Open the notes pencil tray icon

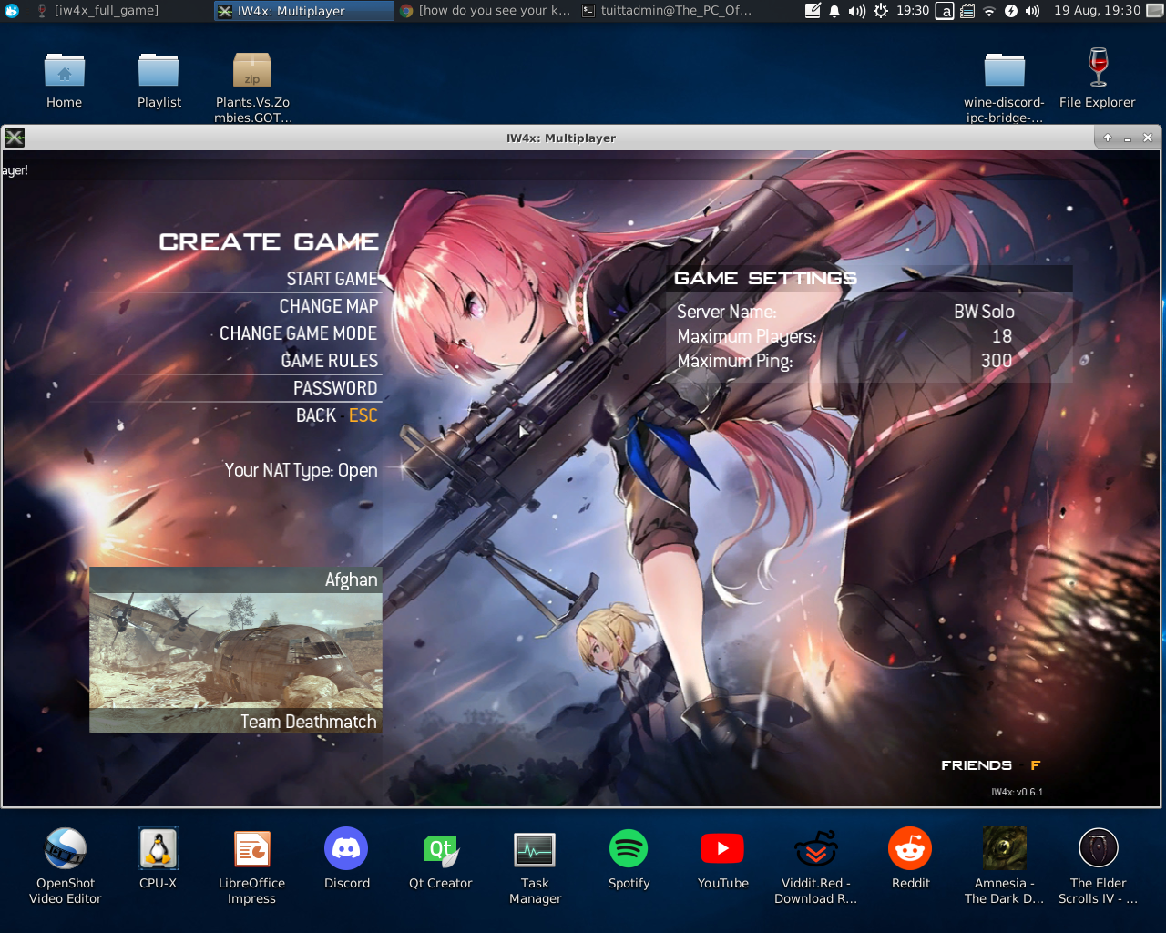pos(813,11)
